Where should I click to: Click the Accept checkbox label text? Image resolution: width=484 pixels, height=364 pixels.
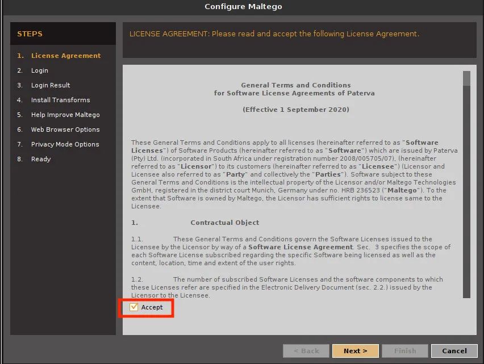[x=152, y=307]
